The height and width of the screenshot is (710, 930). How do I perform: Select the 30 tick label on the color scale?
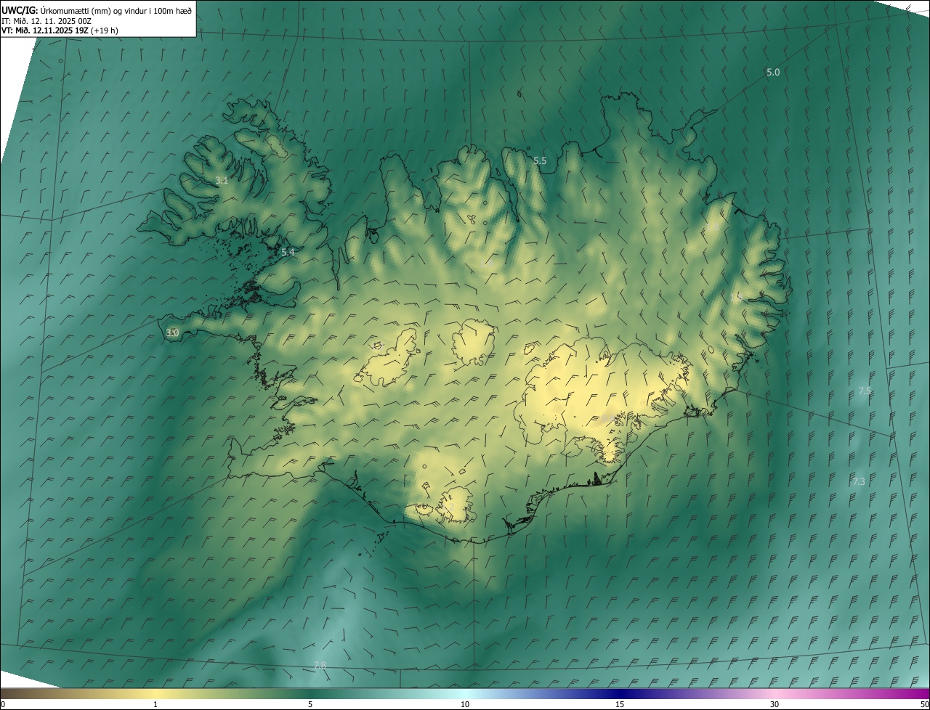775,704
